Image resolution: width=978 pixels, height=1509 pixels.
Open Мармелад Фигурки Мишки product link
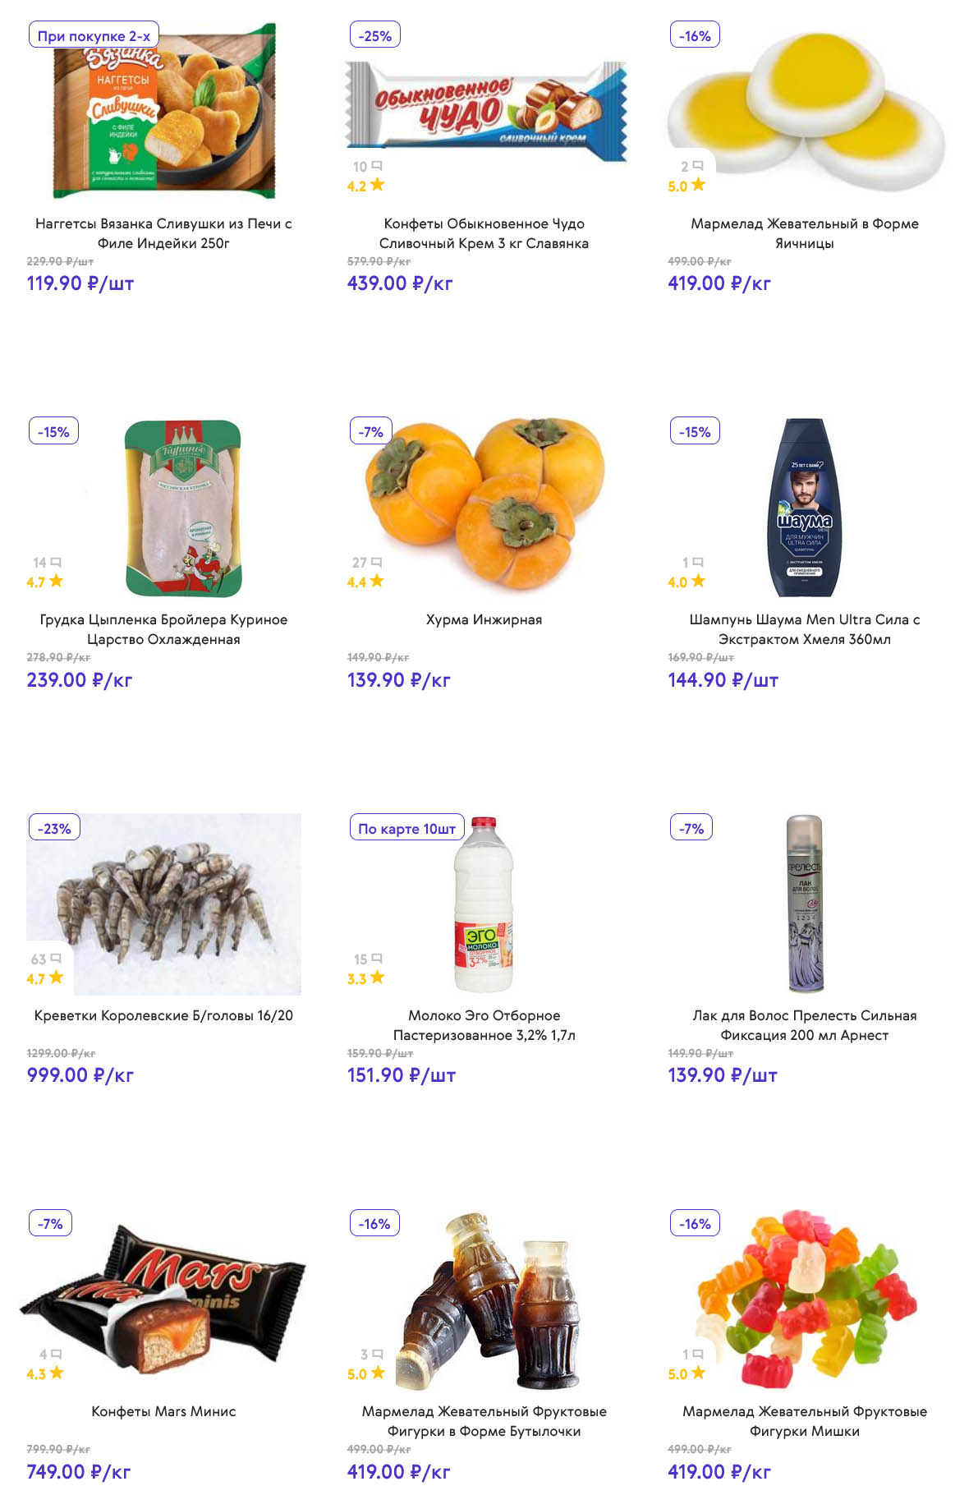804,1421
